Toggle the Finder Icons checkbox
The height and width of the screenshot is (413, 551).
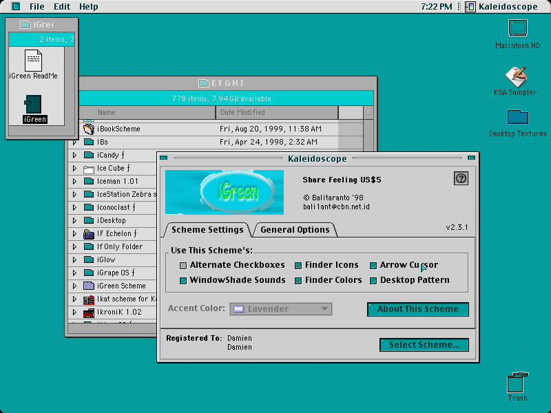click(x=298, y=266)
